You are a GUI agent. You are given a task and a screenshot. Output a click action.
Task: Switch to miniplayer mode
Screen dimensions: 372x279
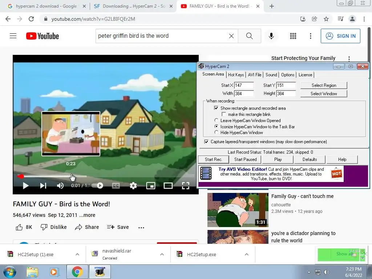pos(151,186)
